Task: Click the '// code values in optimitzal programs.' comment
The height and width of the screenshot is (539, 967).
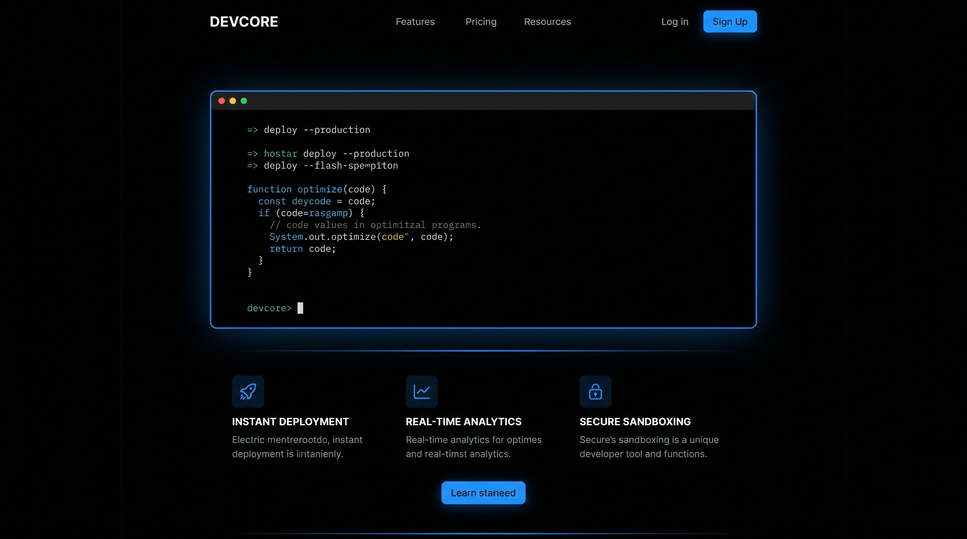Action: point(375,225)
